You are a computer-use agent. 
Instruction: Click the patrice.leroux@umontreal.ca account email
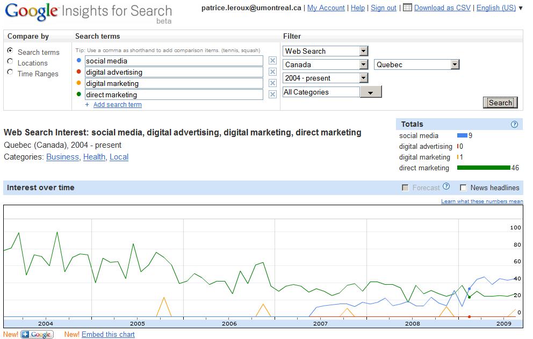251,8
